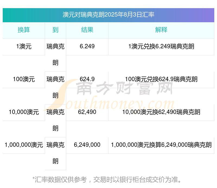The image size is (217, 188).
Task: Click the disclaimer 汇率数据仅供参考 footnote
Action: tap(107, 180)
